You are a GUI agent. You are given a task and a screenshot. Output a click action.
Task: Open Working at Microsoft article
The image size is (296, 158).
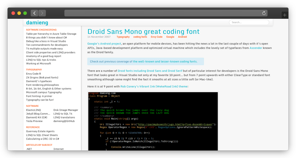pyautogui.click(x=38, y=63)
